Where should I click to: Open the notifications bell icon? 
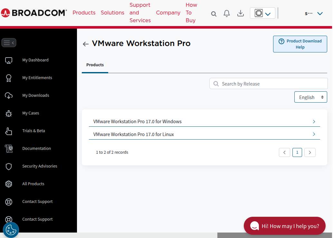point(227,14)
